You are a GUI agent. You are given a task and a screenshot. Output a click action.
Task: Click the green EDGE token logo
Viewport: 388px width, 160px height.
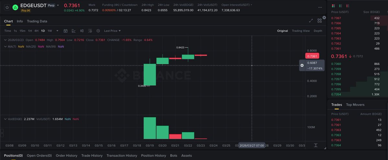[x=15, y=8]
